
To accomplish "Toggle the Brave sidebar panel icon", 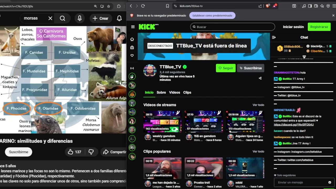I will click(x=310, y=6).
